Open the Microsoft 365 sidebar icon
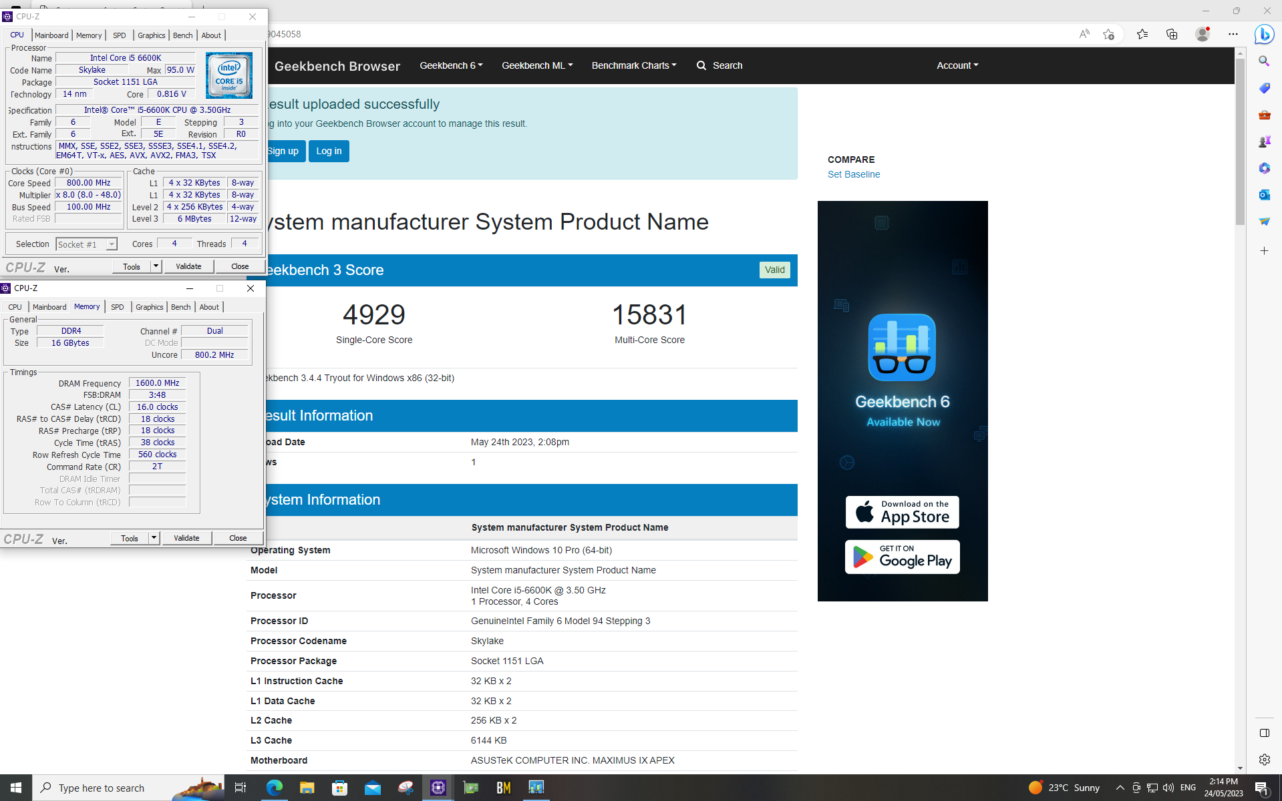Viewport: 1282px width, 801px height. pos(1264,168)
